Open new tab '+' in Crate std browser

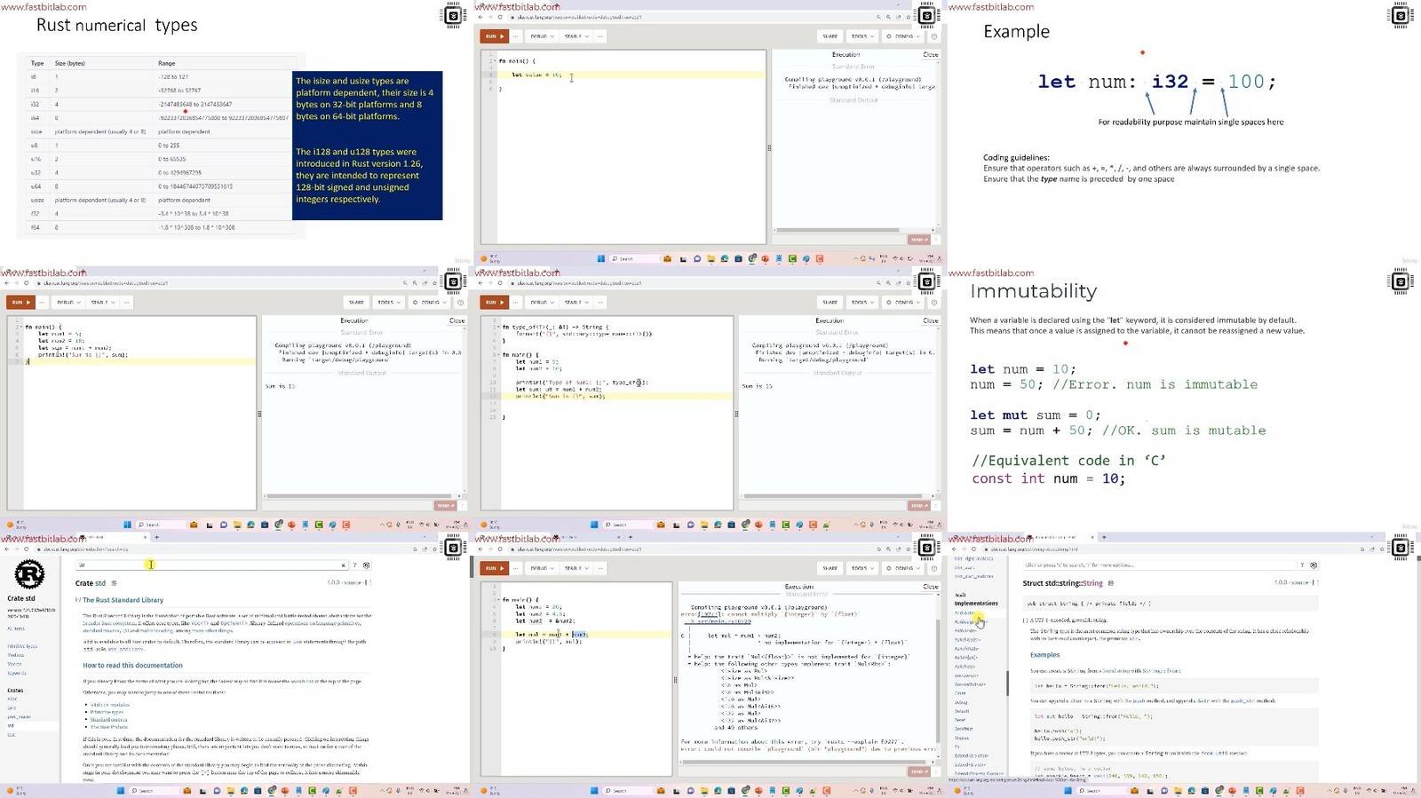tap(156, 537)
